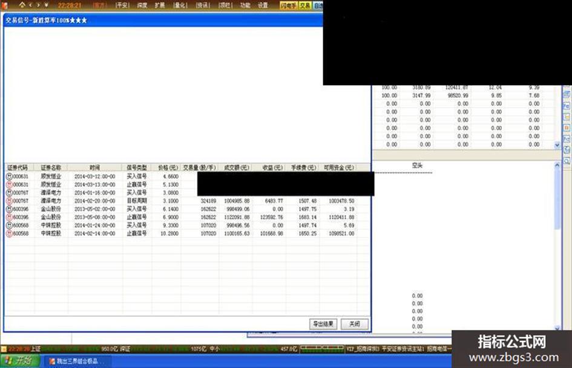Screen dimensions: 572x368
Task: Click available funds value 1098521.00
Action: (341, 234)
